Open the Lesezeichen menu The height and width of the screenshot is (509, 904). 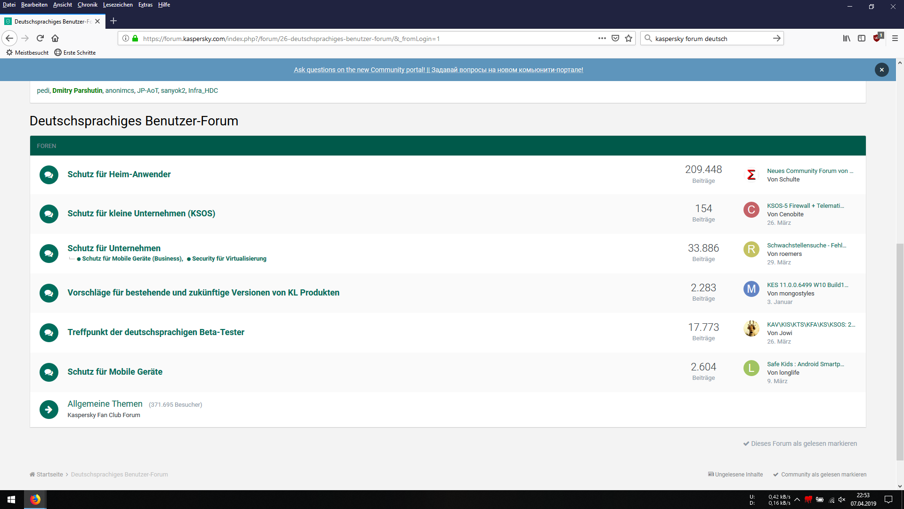click(118, 5)
